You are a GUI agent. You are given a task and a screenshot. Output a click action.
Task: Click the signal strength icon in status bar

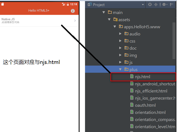63,4
